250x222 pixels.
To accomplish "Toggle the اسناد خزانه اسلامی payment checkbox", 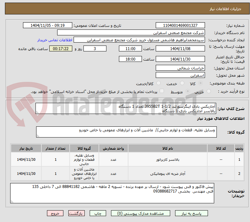I will pyautogui.click(x=162, y=91).
